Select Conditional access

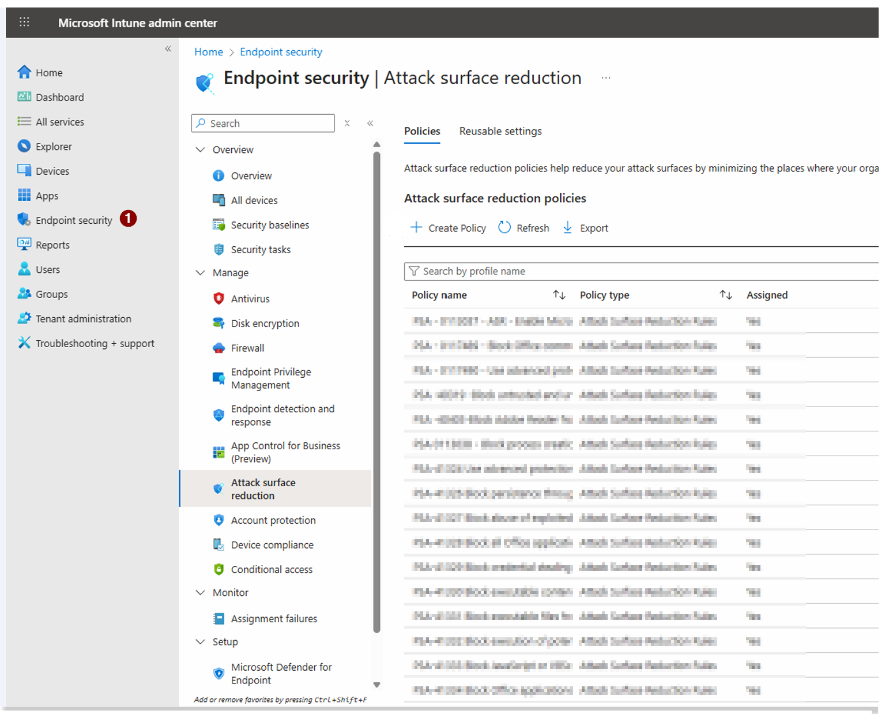pyautogui.click(x=271, y=569)
